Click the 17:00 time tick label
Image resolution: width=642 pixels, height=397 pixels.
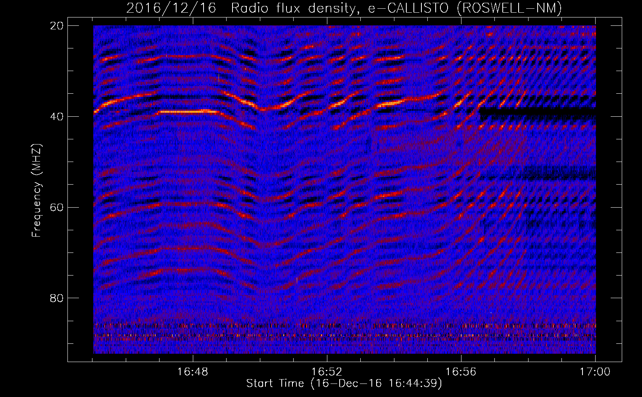click(595, 372)
